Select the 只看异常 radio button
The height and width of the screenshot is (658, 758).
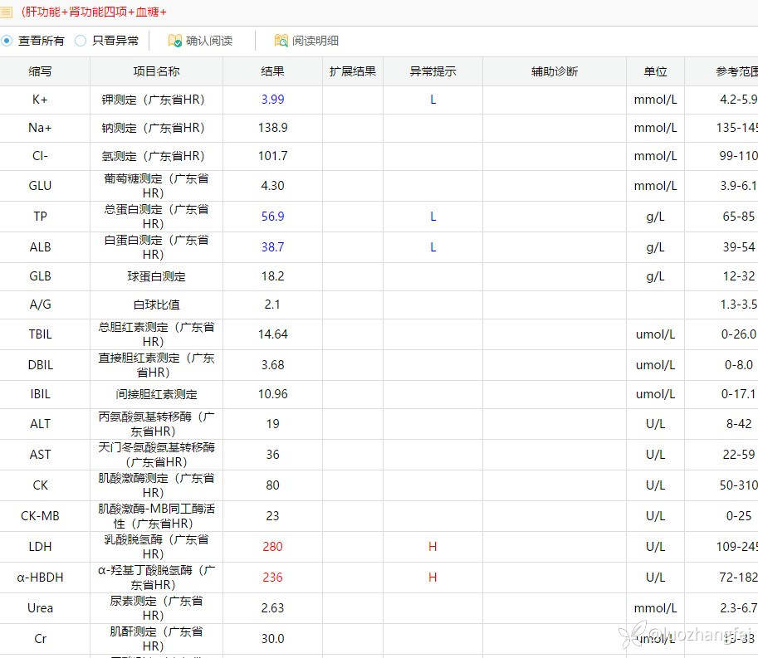point(81,41)
